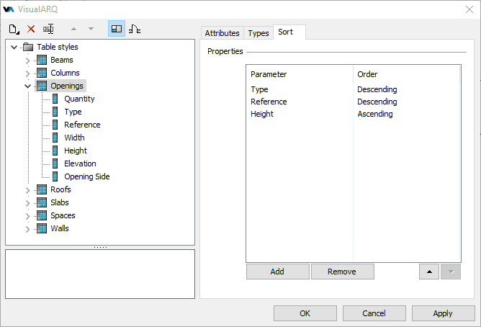This screenshot has height=327, width=481.
Task: Click Descending order for Type parameter
Action: tap(377, 89)
